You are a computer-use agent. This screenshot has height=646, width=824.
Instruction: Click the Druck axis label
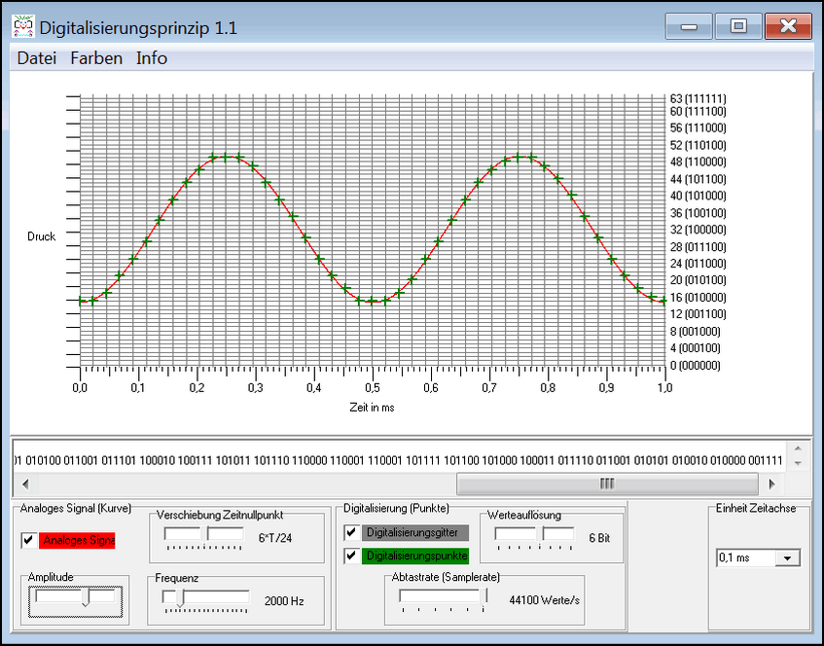pyautogui.click(x=42, y=236)
